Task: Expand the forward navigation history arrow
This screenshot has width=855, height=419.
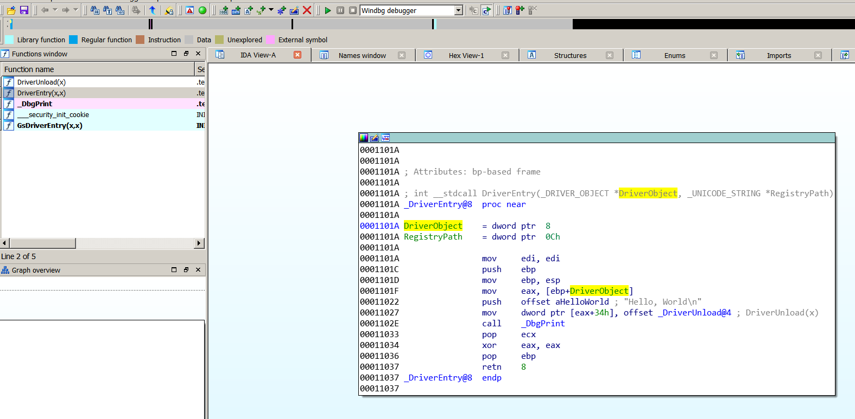Action: point(76,10)
